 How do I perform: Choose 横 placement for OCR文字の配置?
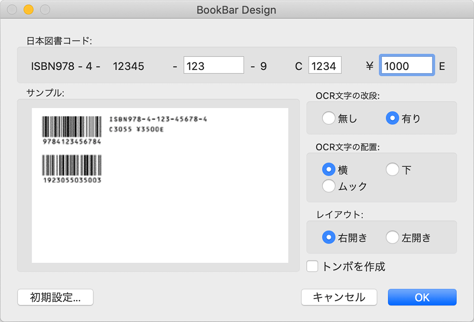click(328, 169)
